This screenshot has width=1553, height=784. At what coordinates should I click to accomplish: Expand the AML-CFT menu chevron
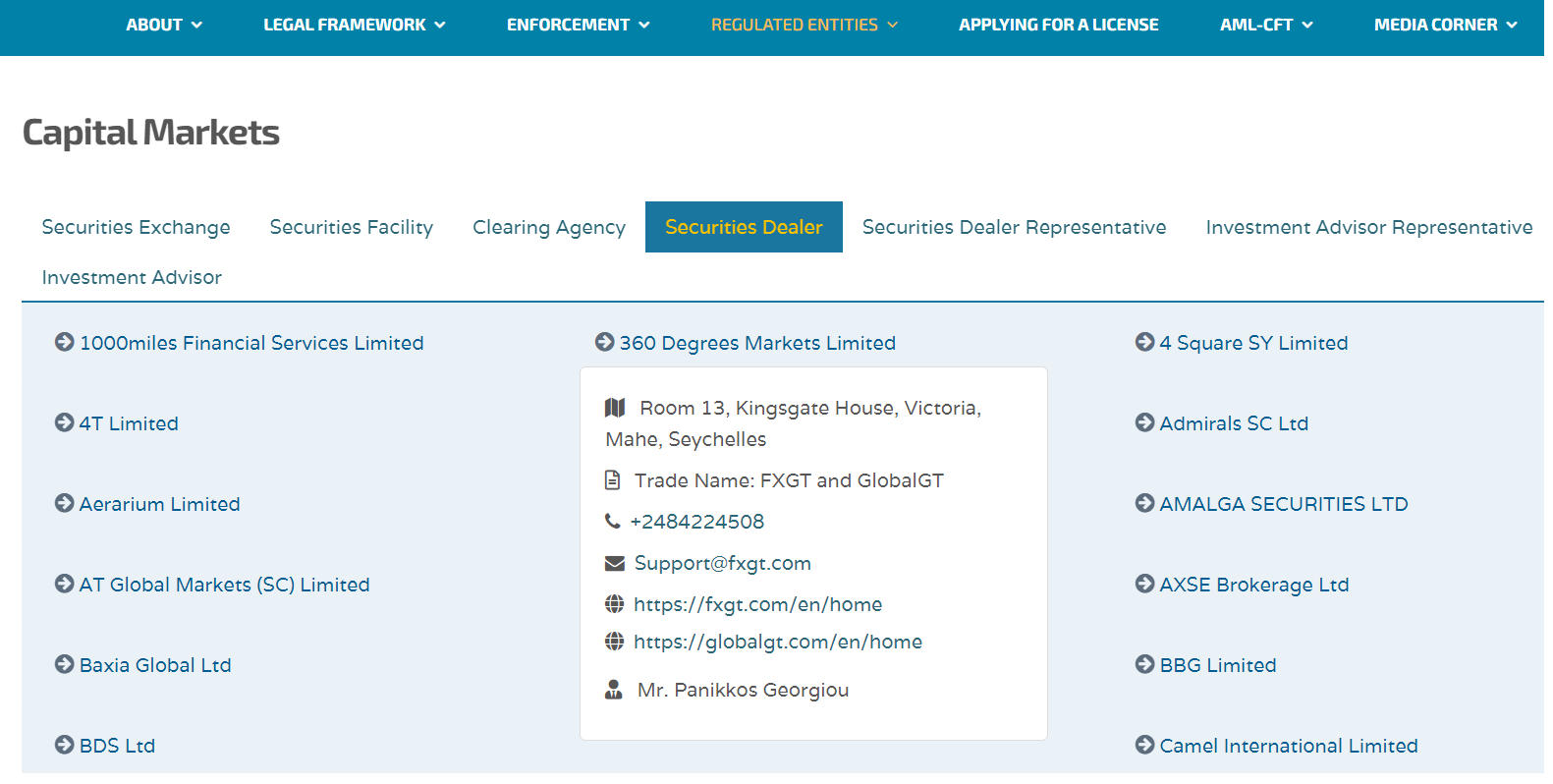[x=1307, y=26]
